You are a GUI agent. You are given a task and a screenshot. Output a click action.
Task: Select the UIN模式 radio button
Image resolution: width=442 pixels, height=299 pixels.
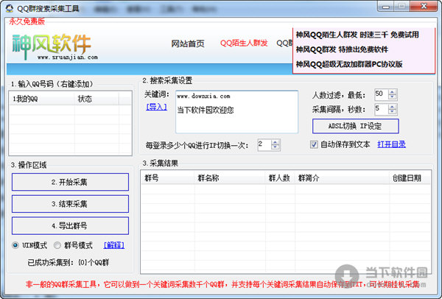coord(15,245)
